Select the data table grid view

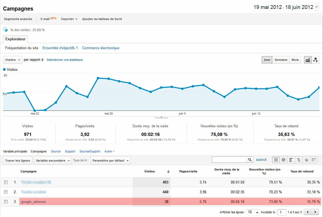coord(276,160)
